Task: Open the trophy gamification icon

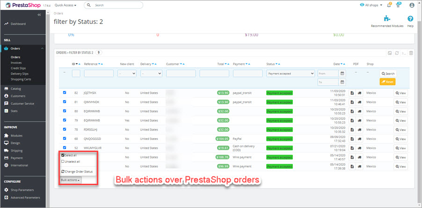Action: [398, 5]
